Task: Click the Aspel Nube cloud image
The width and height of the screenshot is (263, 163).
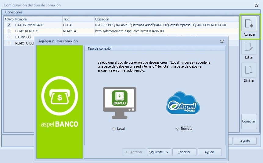Action: click(183, 103)
